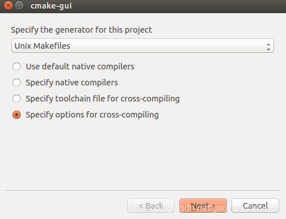
Task: Click the small down arrow in generator selector
Action: [x=268, y=49]
